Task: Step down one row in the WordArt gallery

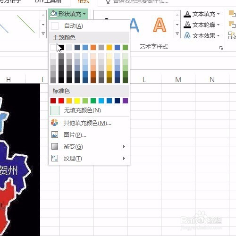Action: pos(177,25)
